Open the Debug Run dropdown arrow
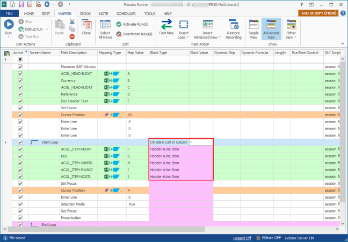 (47, 29)
